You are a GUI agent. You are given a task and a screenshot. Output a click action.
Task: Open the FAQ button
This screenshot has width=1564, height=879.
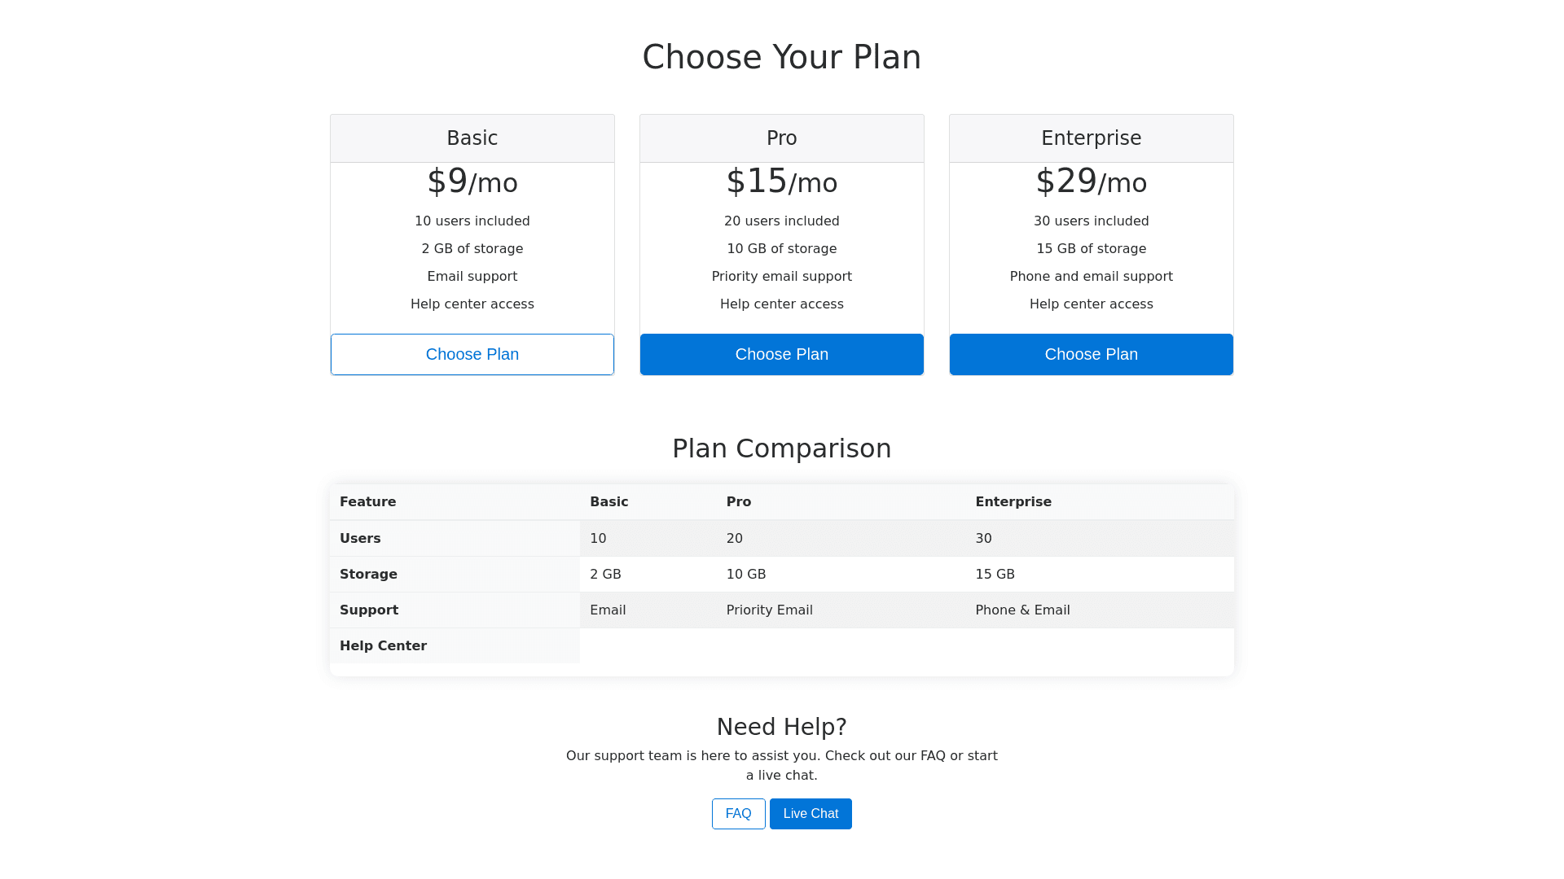point(738,814)
